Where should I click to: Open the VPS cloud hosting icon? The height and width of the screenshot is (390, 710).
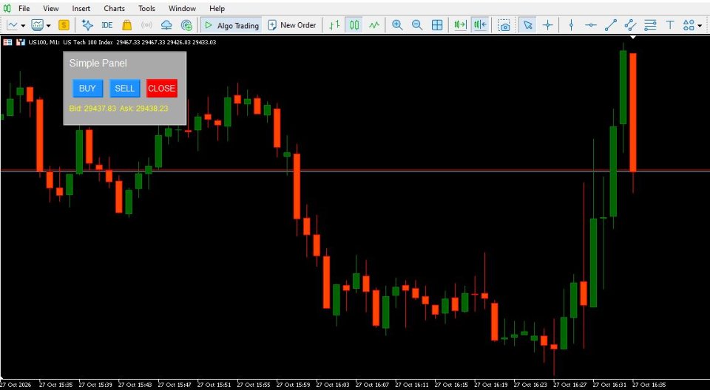click(166, 25)
